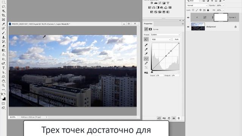Screen dimensions: 242x136
Task: Switch to the Masks view in Properties
Action: [150, 29]
